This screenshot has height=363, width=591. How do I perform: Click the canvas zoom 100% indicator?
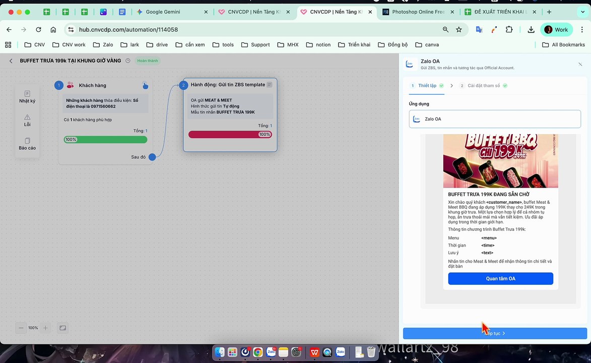pyautogui.click(x=33, y=328)
